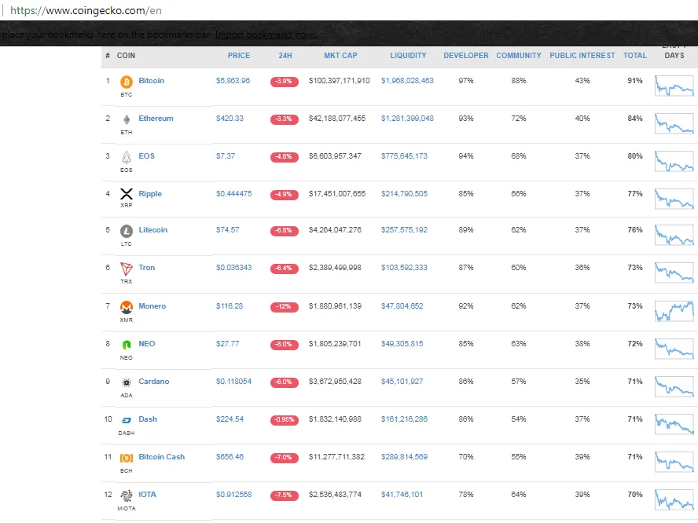Sort table by COMMUNITY column header
Screen dimensions: 698x523
pos(519,56)
